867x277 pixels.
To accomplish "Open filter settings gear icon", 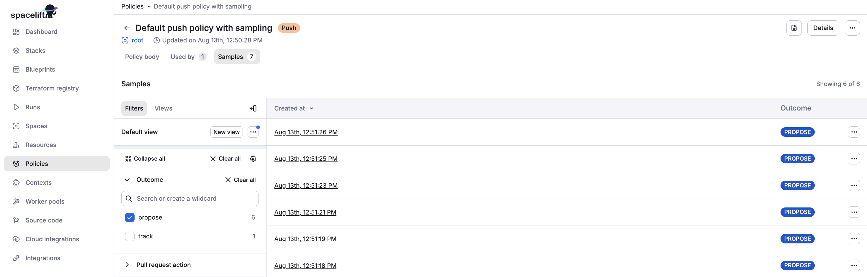I will [x=253, y=159].
